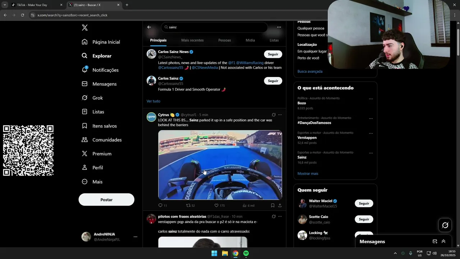The width and height of the screenshot is (460, 259).
Task: Like the Cytrus post heart icon
Action: (x=216, y=205)
